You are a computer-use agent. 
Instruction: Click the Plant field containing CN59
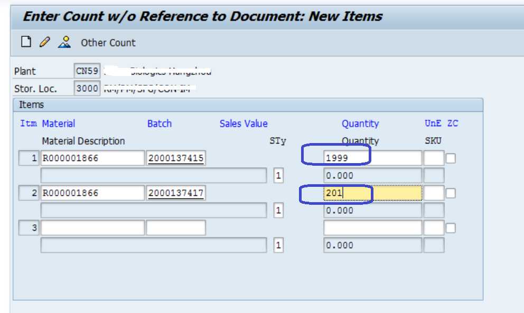click(87, 71)
